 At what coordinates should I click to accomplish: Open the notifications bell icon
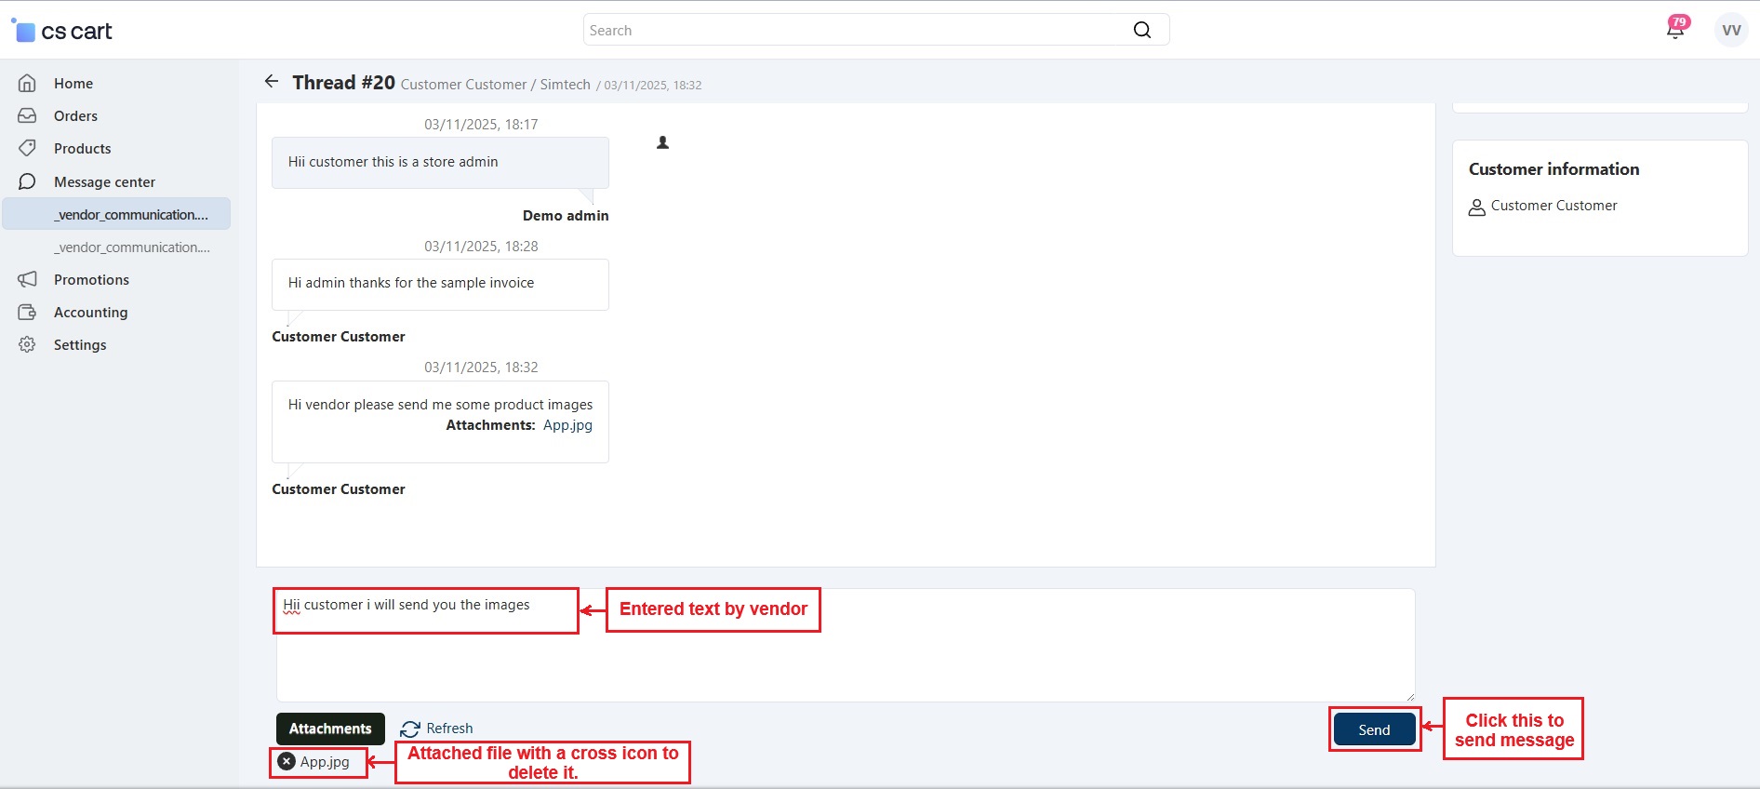click(x=1674, y=30)
